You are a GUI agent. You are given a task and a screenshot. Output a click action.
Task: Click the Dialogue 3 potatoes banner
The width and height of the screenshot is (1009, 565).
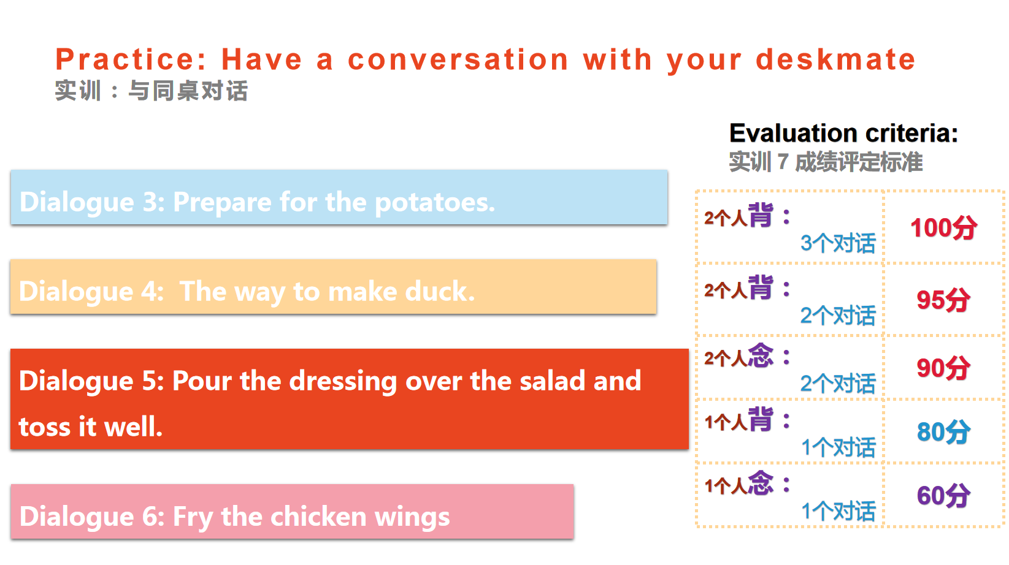point(339,198)
